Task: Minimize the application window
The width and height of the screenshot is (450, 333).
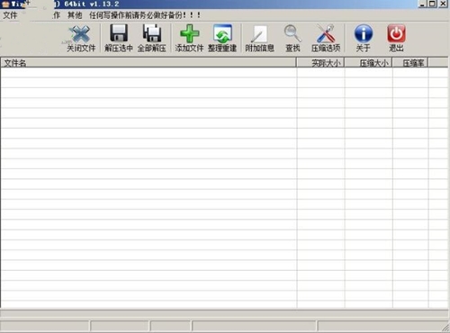Action: coord(422,4)
